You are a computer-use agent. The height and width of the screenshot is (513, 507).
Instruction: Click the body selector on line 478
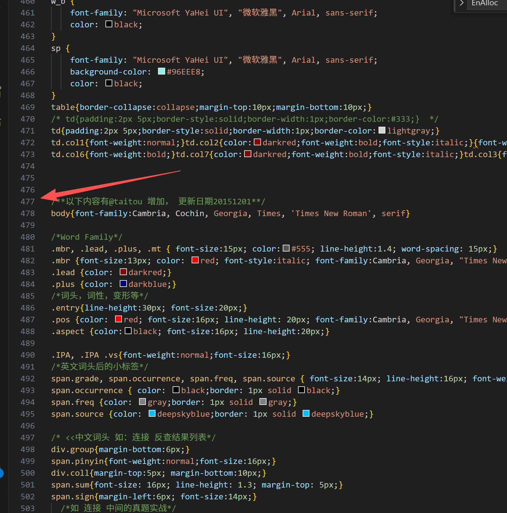(61, 213)
